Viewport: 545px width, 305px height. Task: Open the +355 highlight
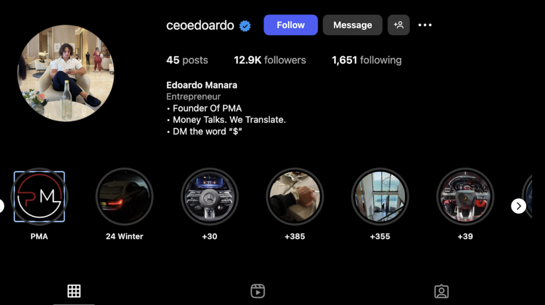380,197
